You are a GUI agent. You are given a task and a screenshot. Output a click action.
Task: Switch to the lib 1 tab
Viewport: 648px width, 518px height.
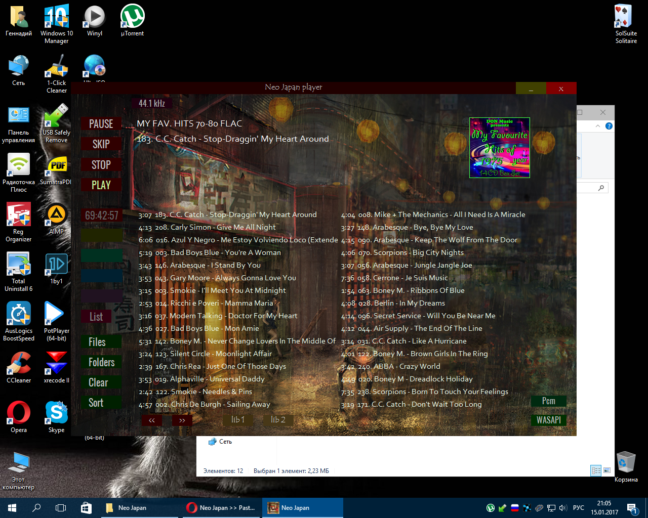coord(238,419)
